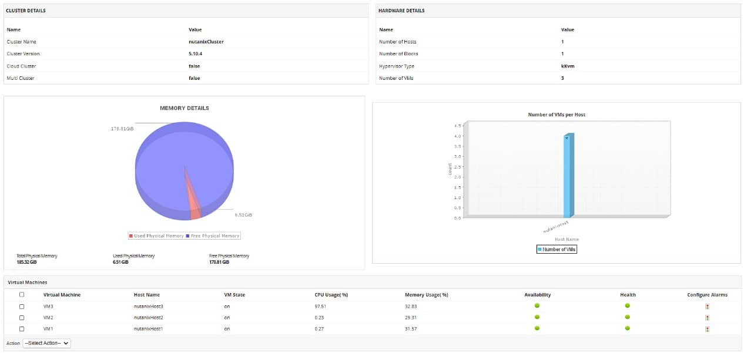The image size is (747, 353).
Task: Select the Cluster Details section header
Action: pyautogui.click(x=25, y=11)
